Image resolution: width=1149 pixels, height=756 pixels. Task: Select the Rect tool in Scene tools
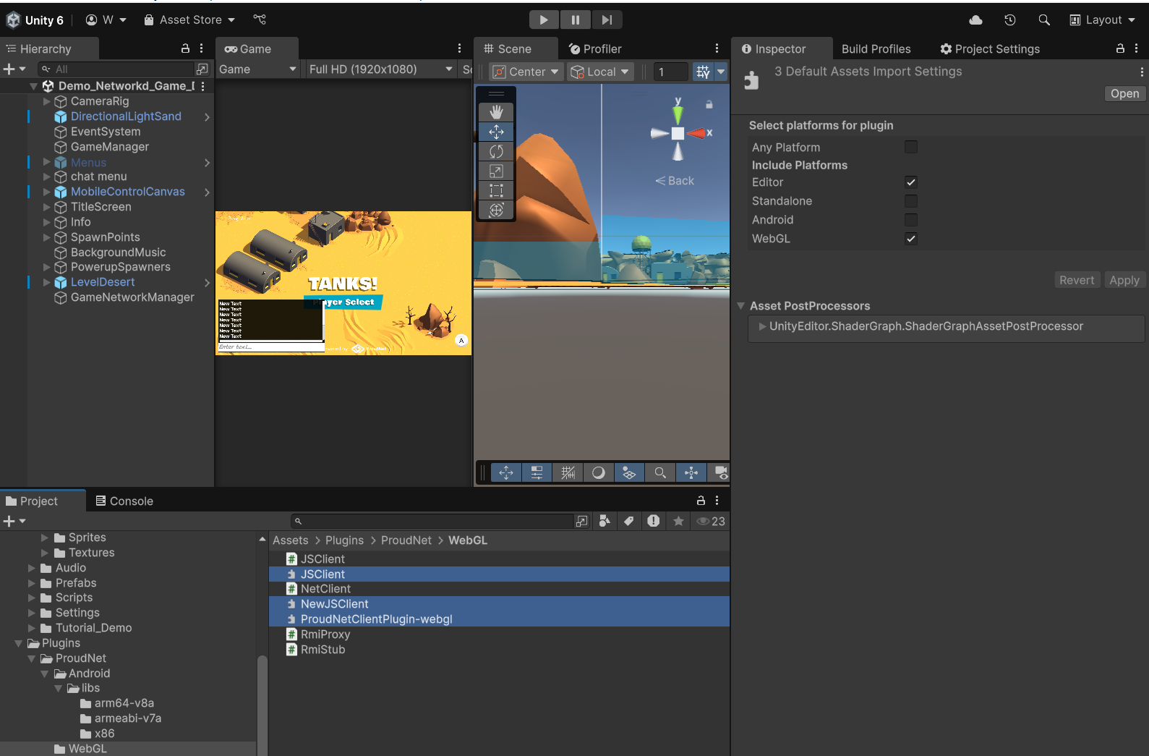point(496,190)
